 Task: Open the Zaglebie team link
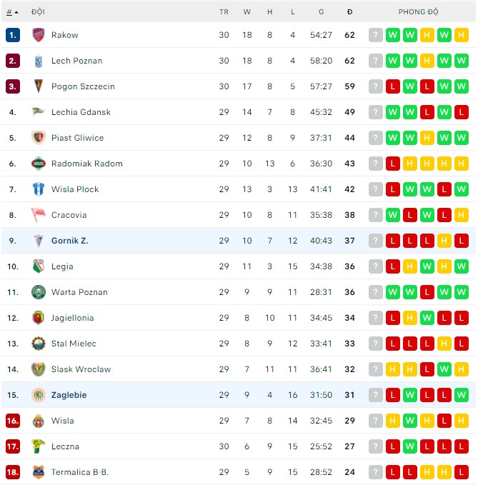[69, 395]
